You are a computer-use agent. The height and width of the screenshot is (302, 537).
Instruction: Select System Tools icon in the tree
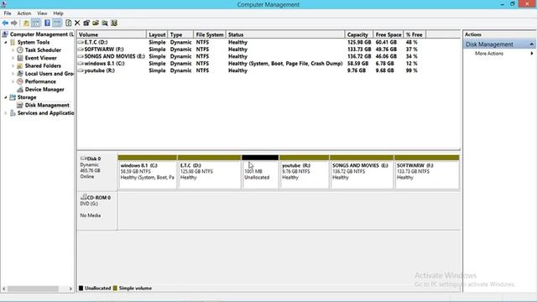tap(13, 42)
